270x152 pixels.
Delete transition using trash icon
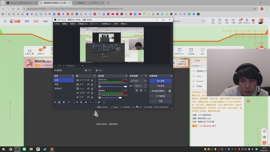pos(141,90)
